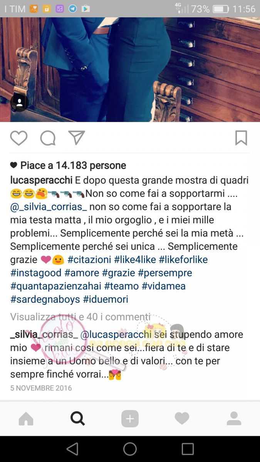Tap Android home circle button

pyautogui.click(x=130, y=449)
